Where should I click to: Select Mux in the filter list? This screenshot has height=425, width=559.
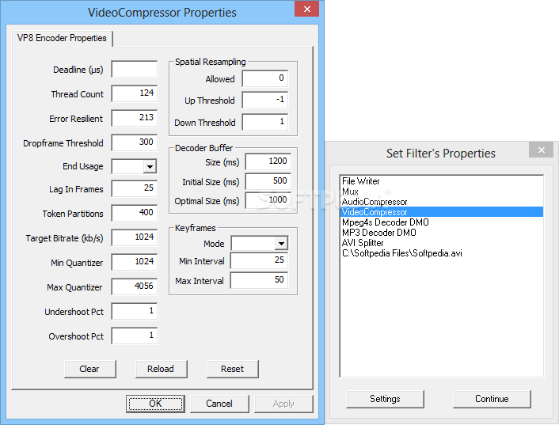pyautogui.click(x=442, y=192)
